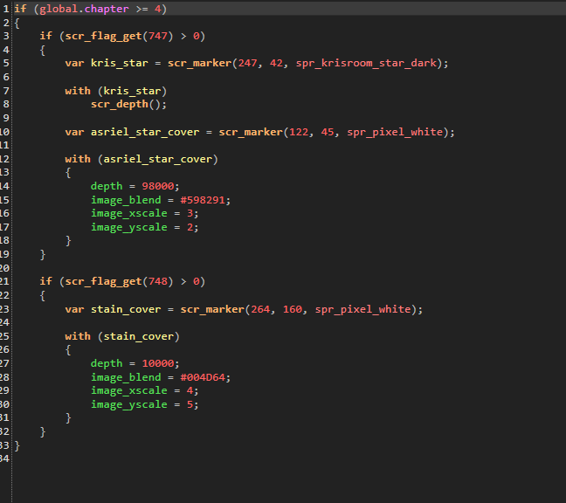The height and width of the screenshot is (503, 566).
Task: Select the flag number 748
Action: [158, 281]
